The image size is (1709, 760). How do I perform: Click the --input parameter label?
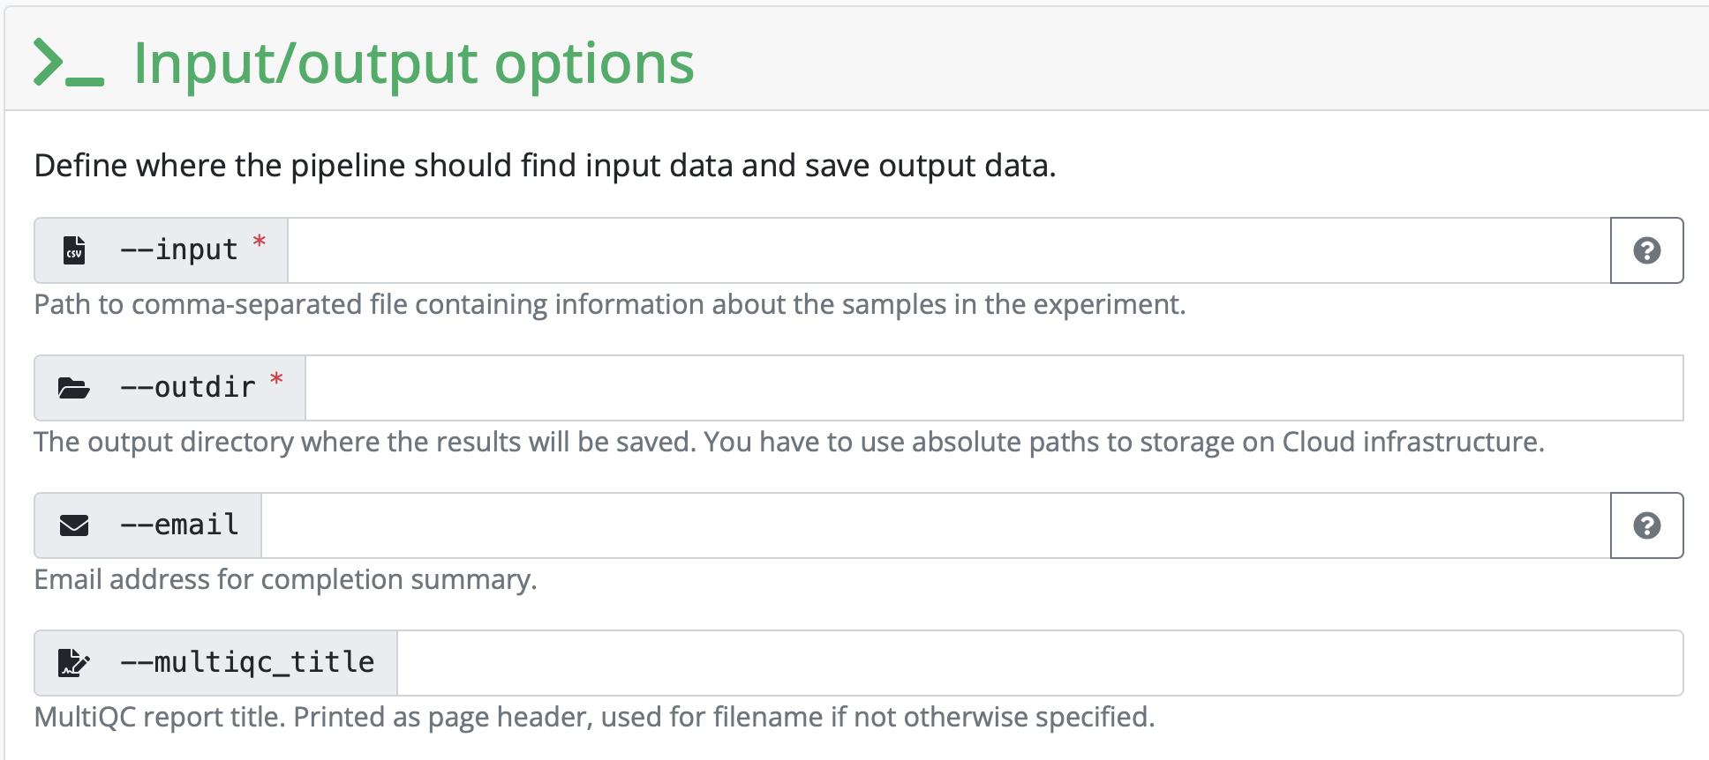click(x=179, y=250)
